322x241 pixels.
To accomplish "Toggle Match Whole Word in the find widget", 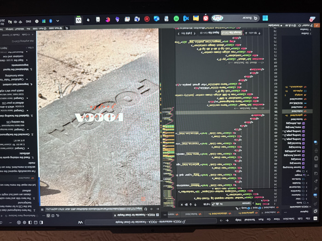I will point(217,204).
